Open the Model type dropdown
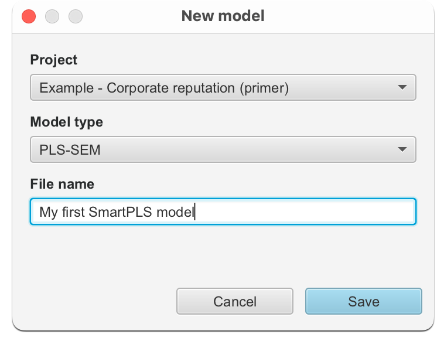The height and width of the screenshot is (341, 444). pos(223,149)
